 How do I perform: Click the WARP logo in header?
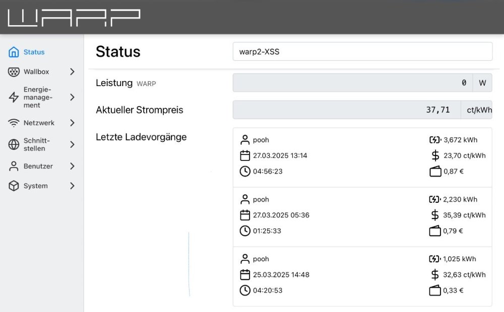(x=74, y=17)
